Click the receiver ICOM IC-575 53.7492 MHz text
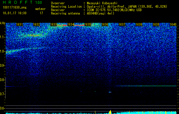The height and width of the screenshot is (114, 179). pyautogui.click(x=114, y=10)
